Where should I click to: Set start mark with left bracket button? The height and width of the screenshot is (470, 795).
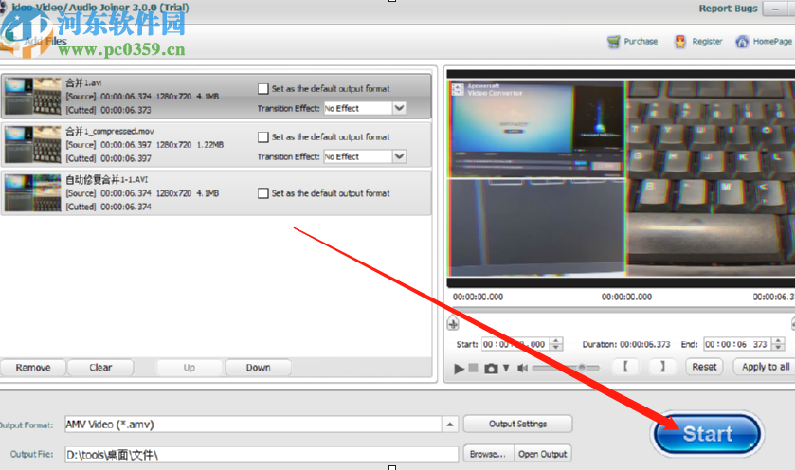(625, 367)
